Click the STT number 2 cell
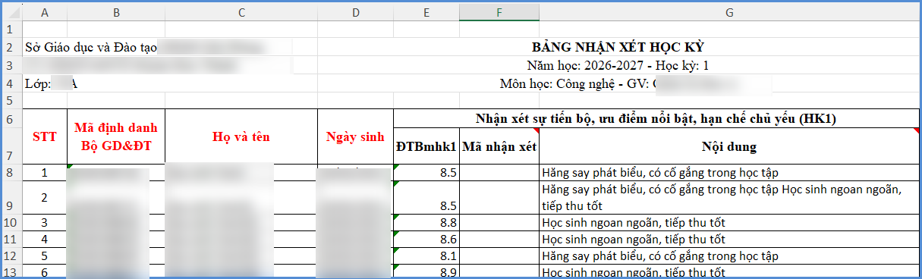This screenshot has height=279, width=922. [45, 197]
